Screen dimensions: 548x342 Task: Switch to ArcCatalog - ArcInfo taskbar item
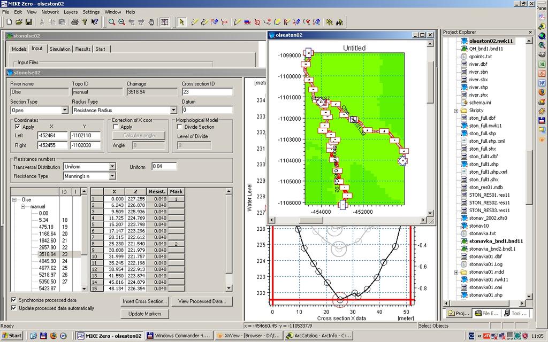point(318,336)
